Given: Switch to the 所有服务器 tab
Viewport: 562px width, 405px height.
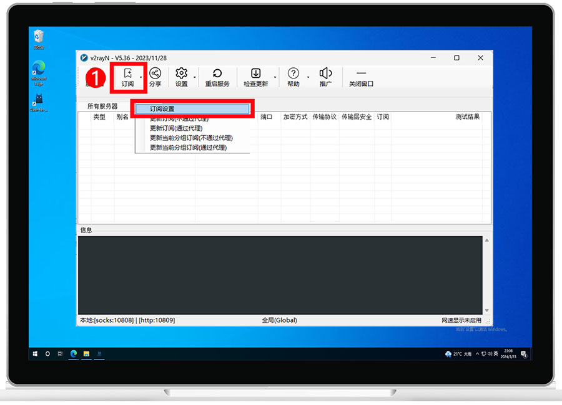Looking at the screenshot, I should tap(102, 107).
